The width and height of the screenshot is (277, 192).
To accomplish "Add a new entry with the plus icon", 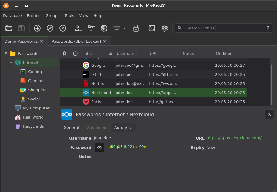I will (x=37, y=28).
